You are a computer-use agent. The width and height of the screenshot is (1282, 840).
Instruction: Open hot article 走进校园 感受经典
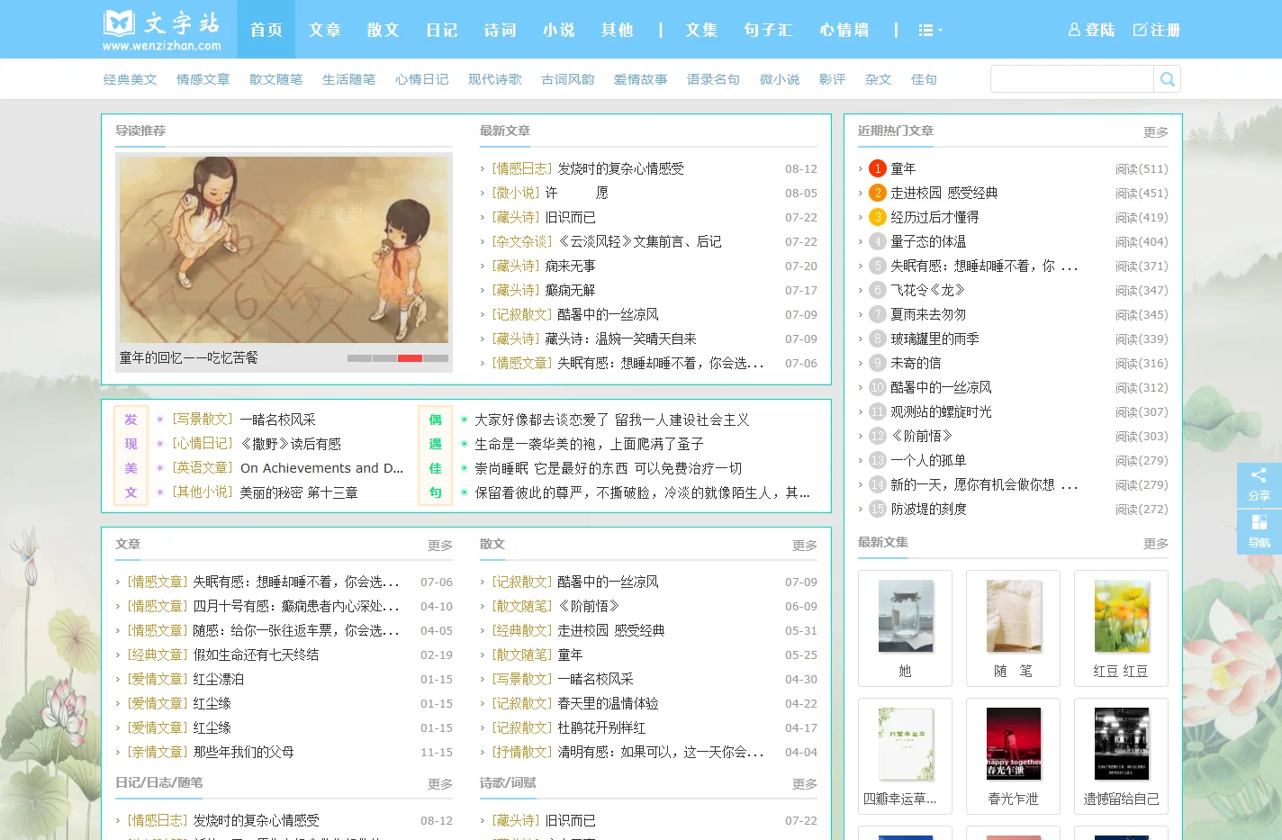pos(944,193)
